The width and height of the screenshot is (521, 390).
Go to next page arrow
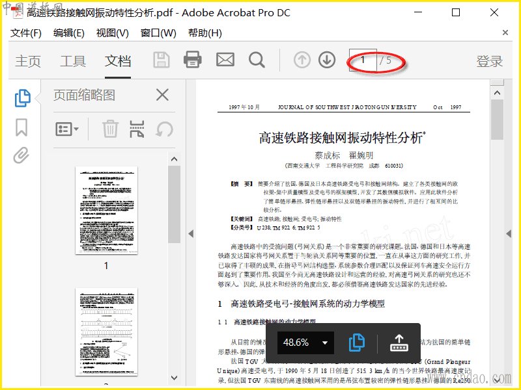click(x=327, y=60)
